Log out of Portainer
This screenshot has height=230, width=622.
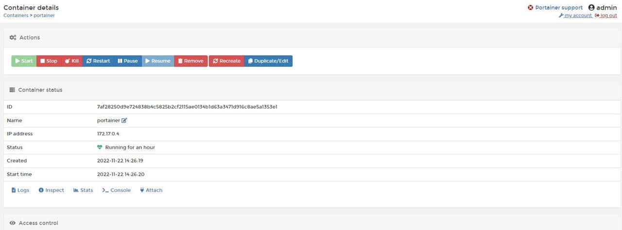(x=606, y=16)
